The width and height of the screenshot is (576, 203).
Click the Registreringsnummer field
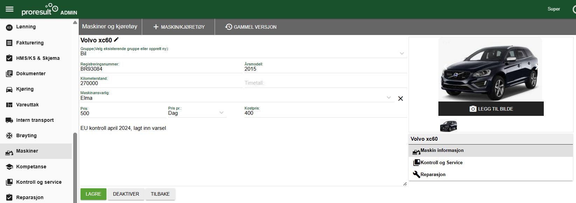161,69
